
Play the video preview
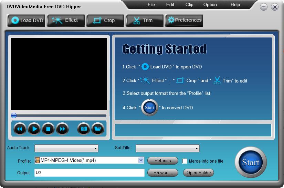tap(34, 129)
